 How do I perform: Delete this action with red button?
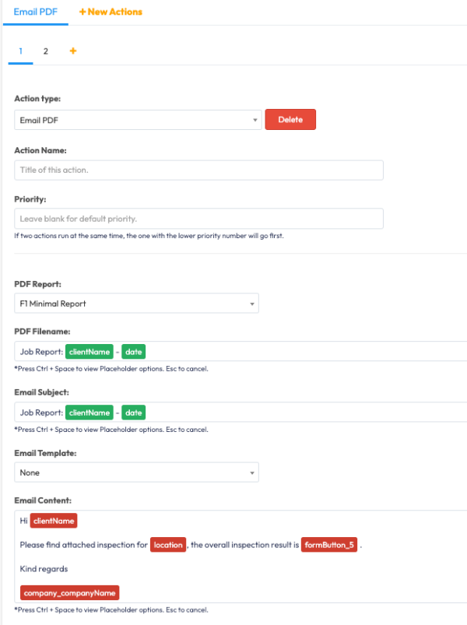coord(290,120)
